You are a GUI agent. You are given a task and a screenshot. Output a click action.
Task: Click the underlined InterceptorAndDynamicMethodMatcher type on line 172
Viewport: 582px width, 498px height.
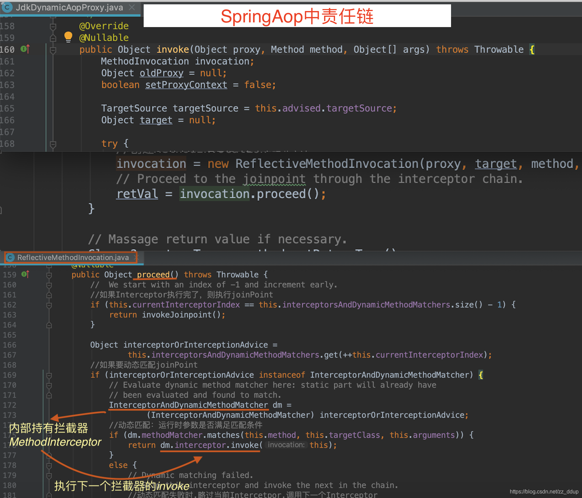[188, 405]
